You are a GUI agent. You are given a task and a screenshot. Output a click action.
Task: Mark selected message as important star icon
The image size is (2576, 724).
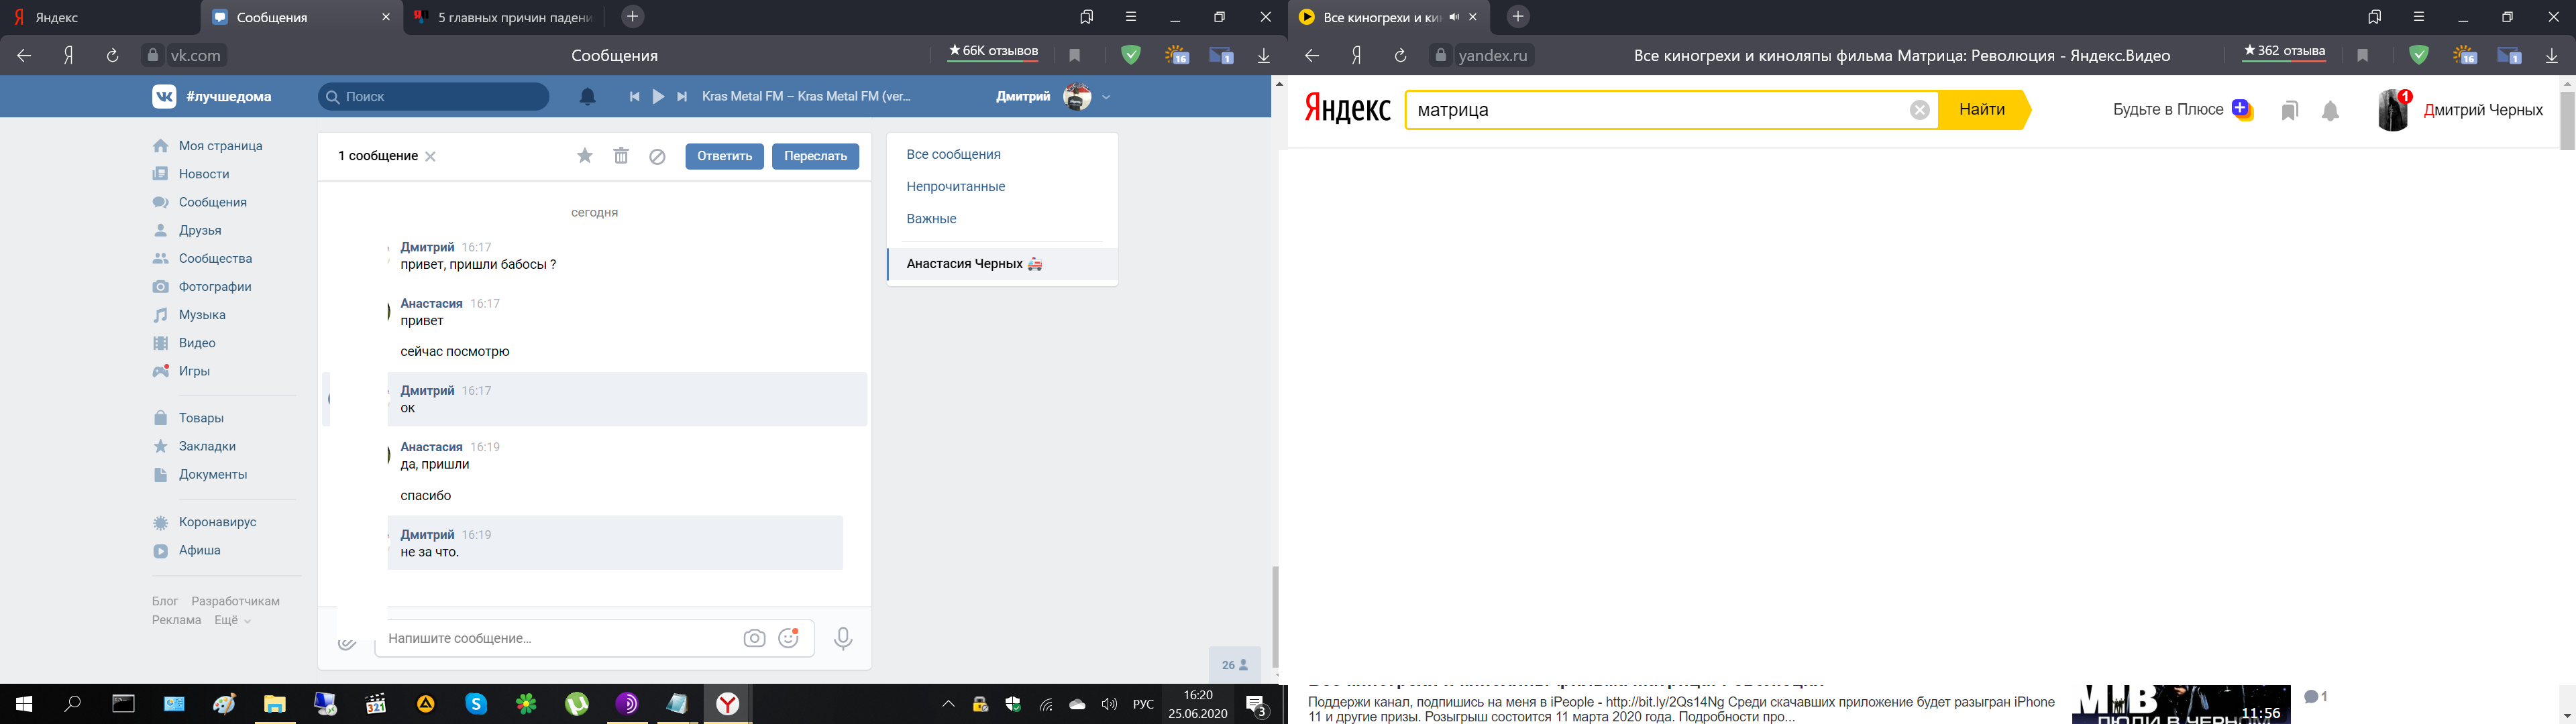(x=585, y=156)
